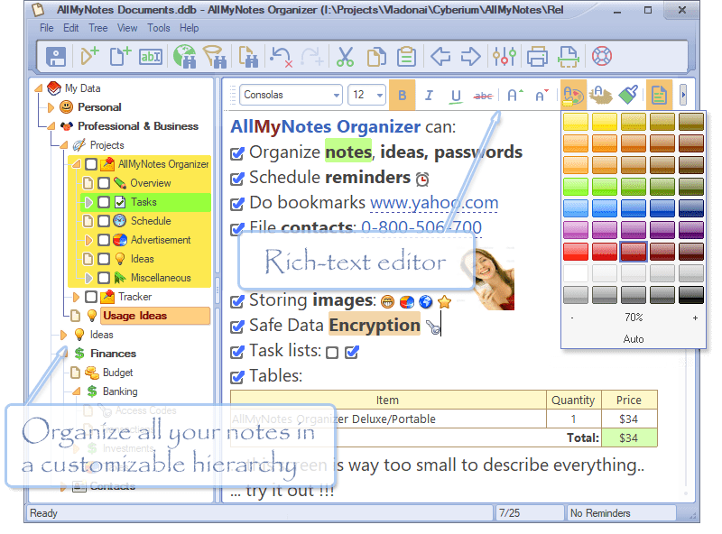Open the Consolas font name dropdown
This screenshot has height=534, width=722.
click(x=334, y=95)
